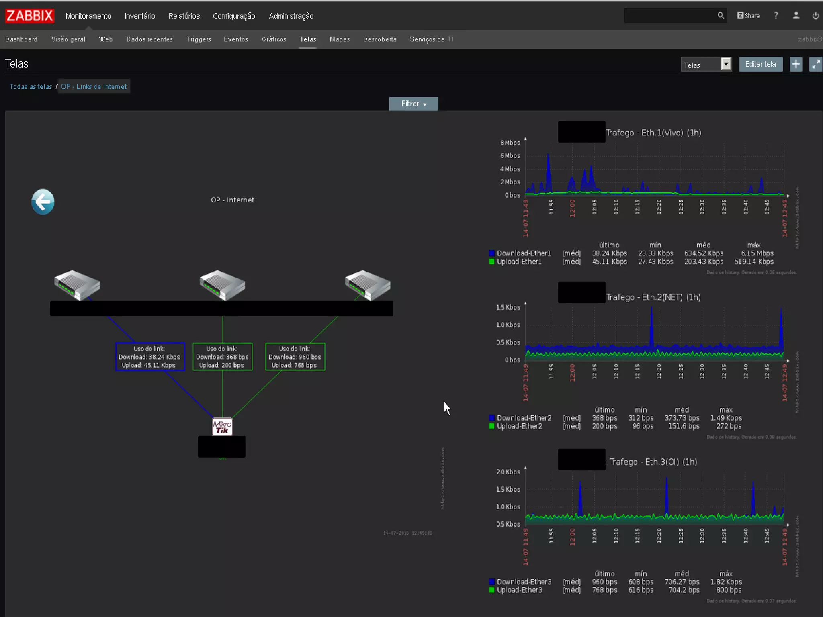Go to the Triggers tab
Image resolution: width=823 pixels, height=617 pixels.
199,39
